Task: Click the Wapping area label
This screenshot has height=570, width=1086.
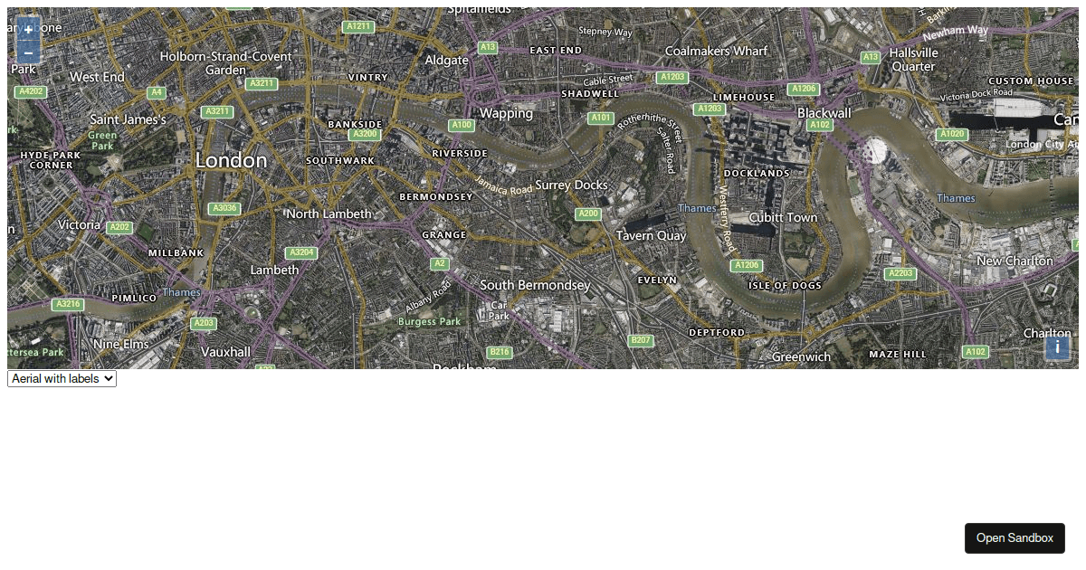Action: click(x=506, y=113)
